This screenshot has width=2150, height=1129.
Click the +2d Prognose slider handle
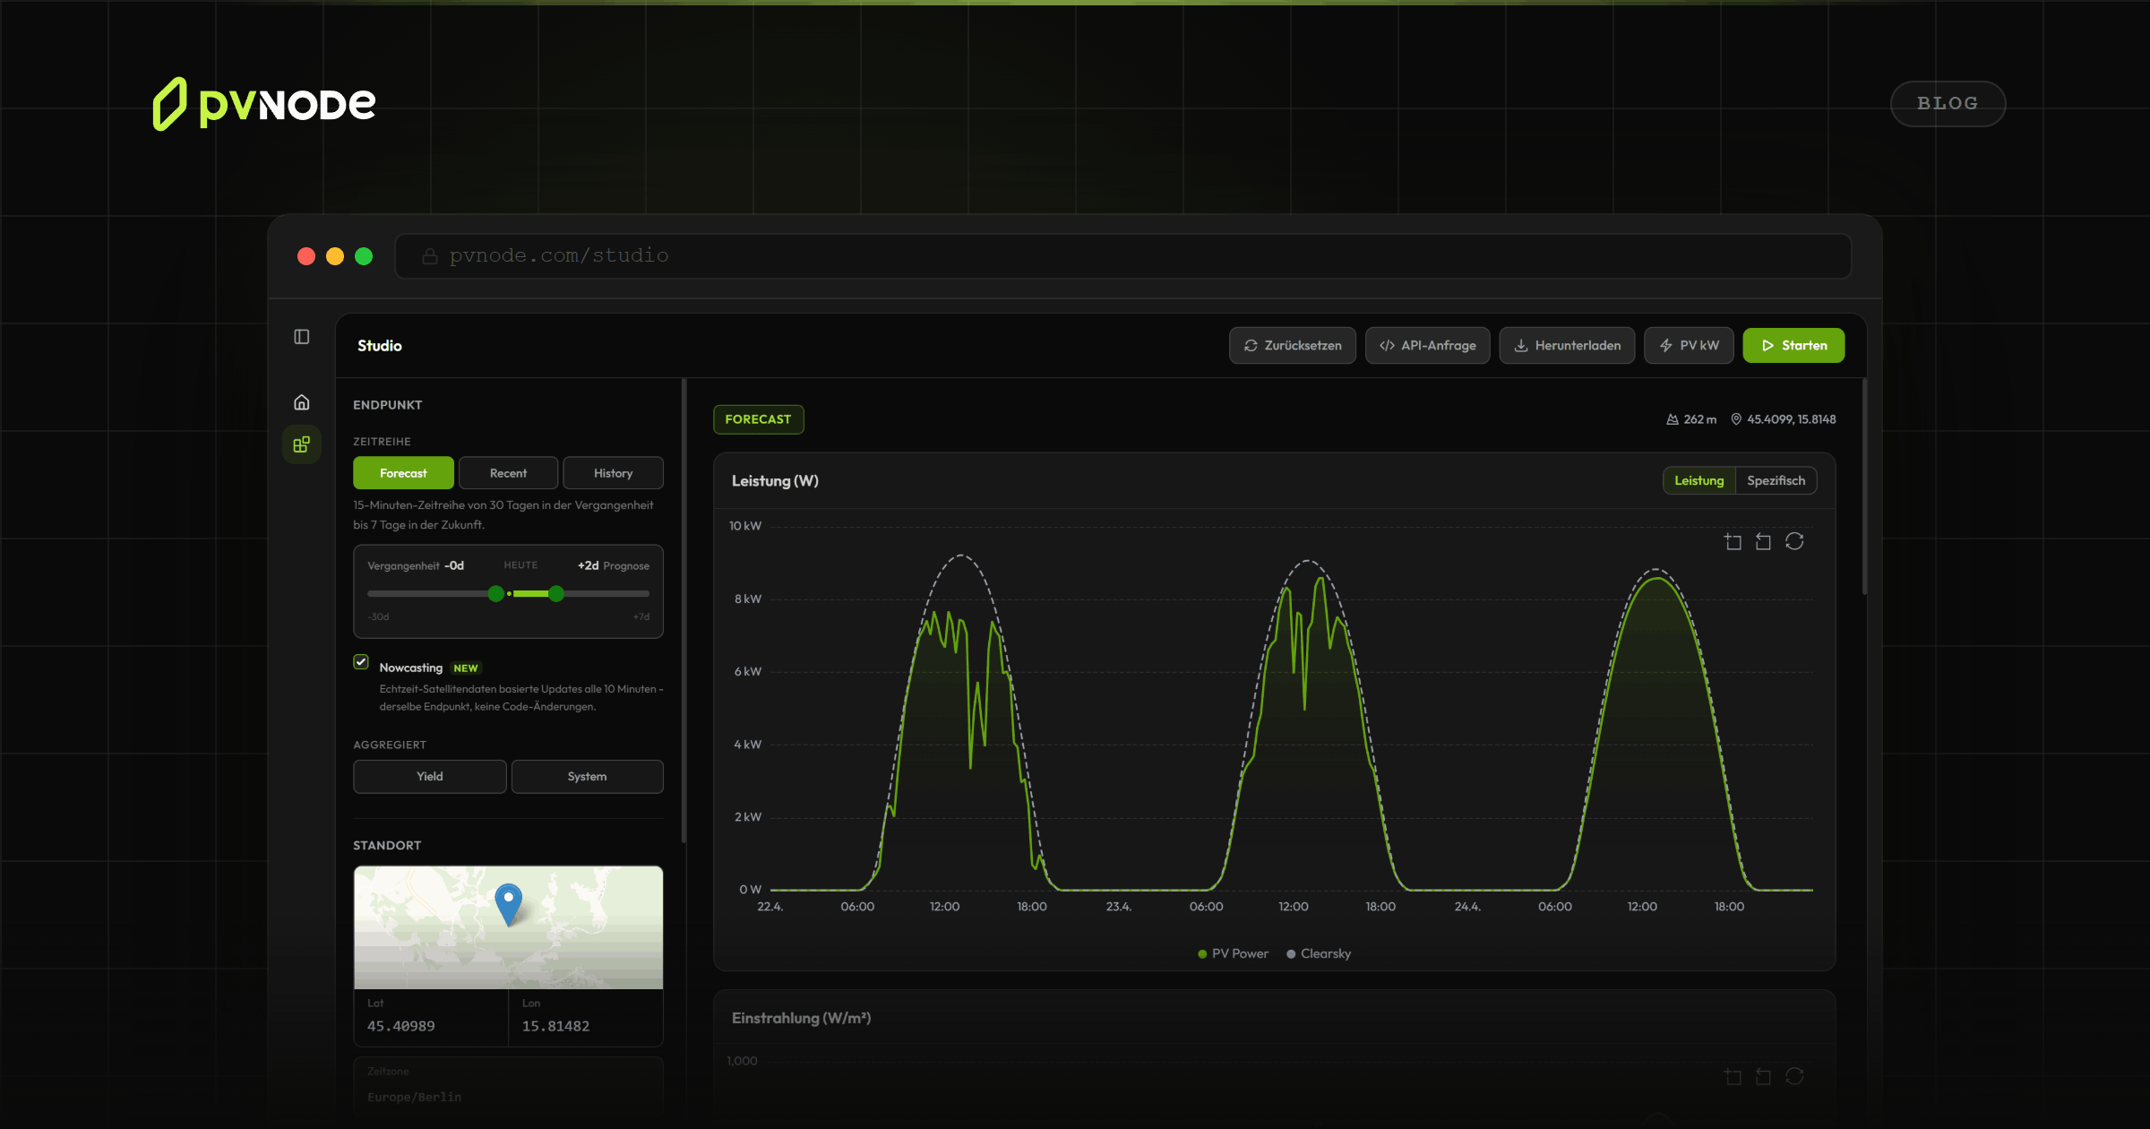pos(556,594)
